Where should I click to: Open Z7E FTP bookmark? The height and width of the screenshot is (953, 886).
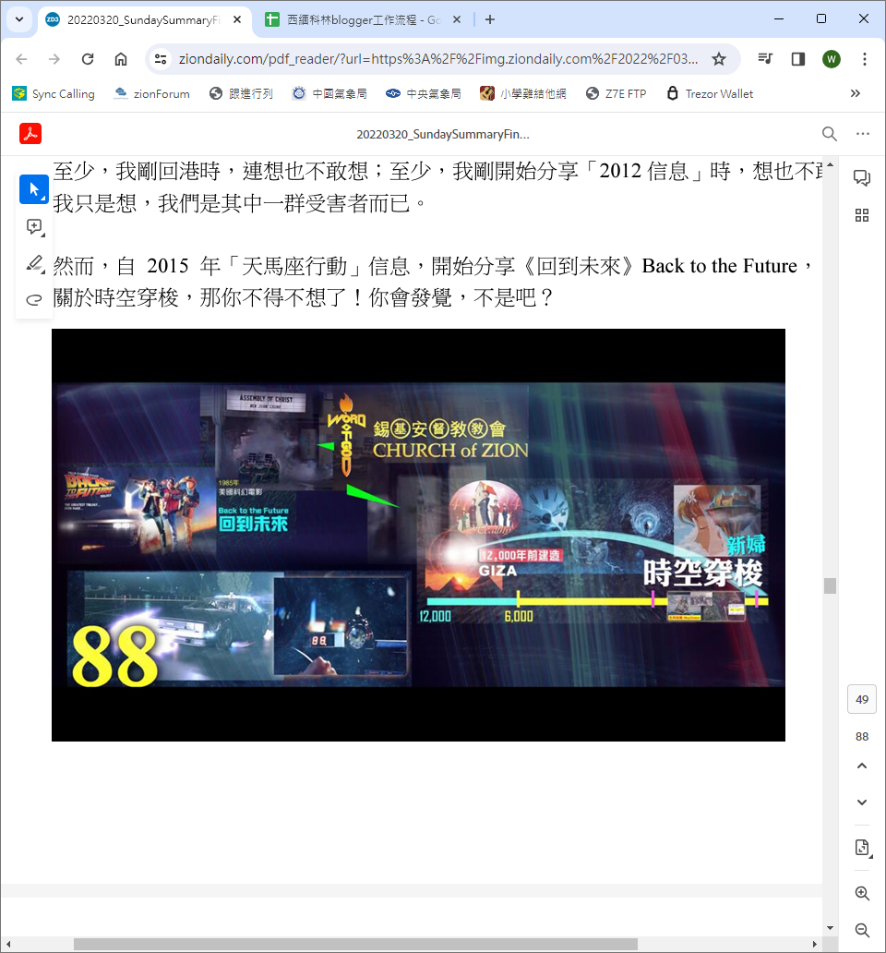(616, 93)
